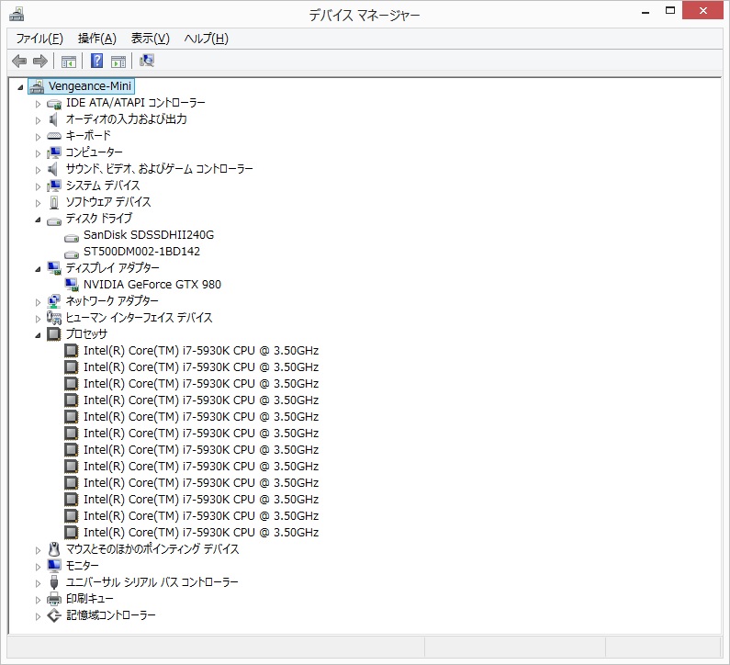The height and width of the screenshot is (665, 730).
Task: Collapse the ディスク ドライブ category arrow
Action: click(x=39, y=220)
